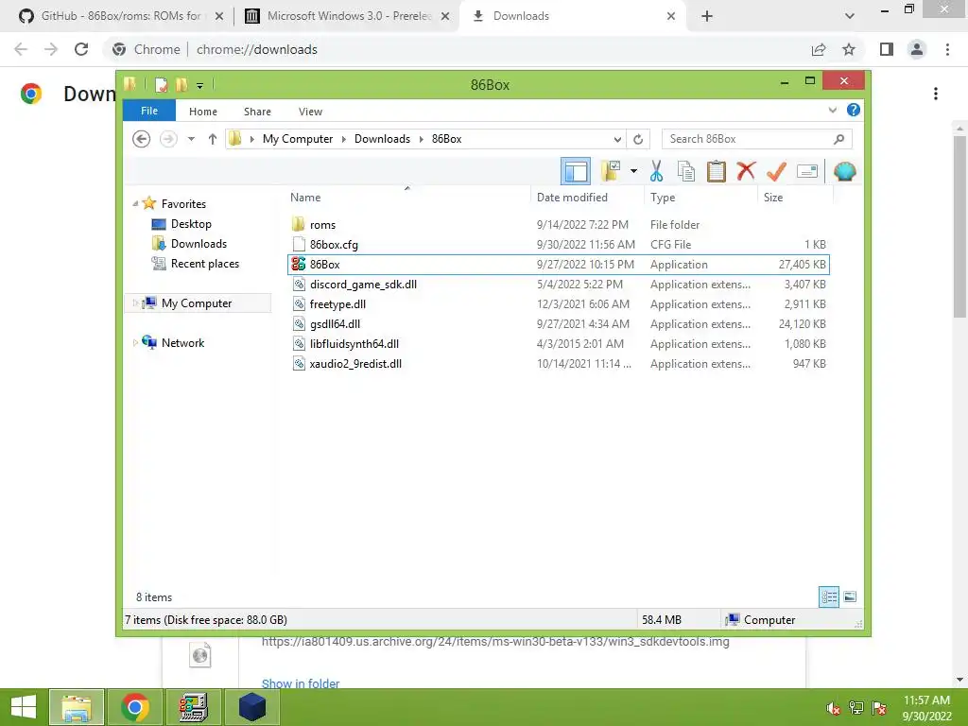Switch to Details view layout button
Viewport: 968px width, 726px height.
(x=829, y=596)
